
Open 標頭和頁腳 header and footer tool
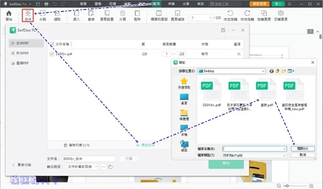(159, 16)
